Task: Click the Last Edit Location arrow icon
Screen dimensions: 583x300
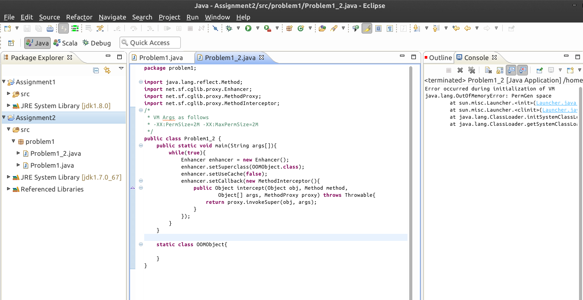Action: [456, 28]
